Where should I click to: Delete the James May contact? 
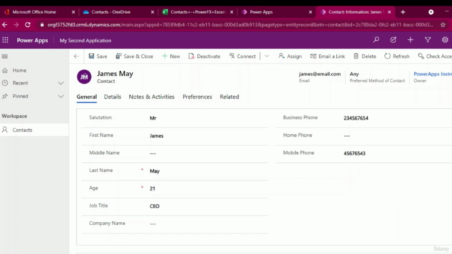point(364,56)
